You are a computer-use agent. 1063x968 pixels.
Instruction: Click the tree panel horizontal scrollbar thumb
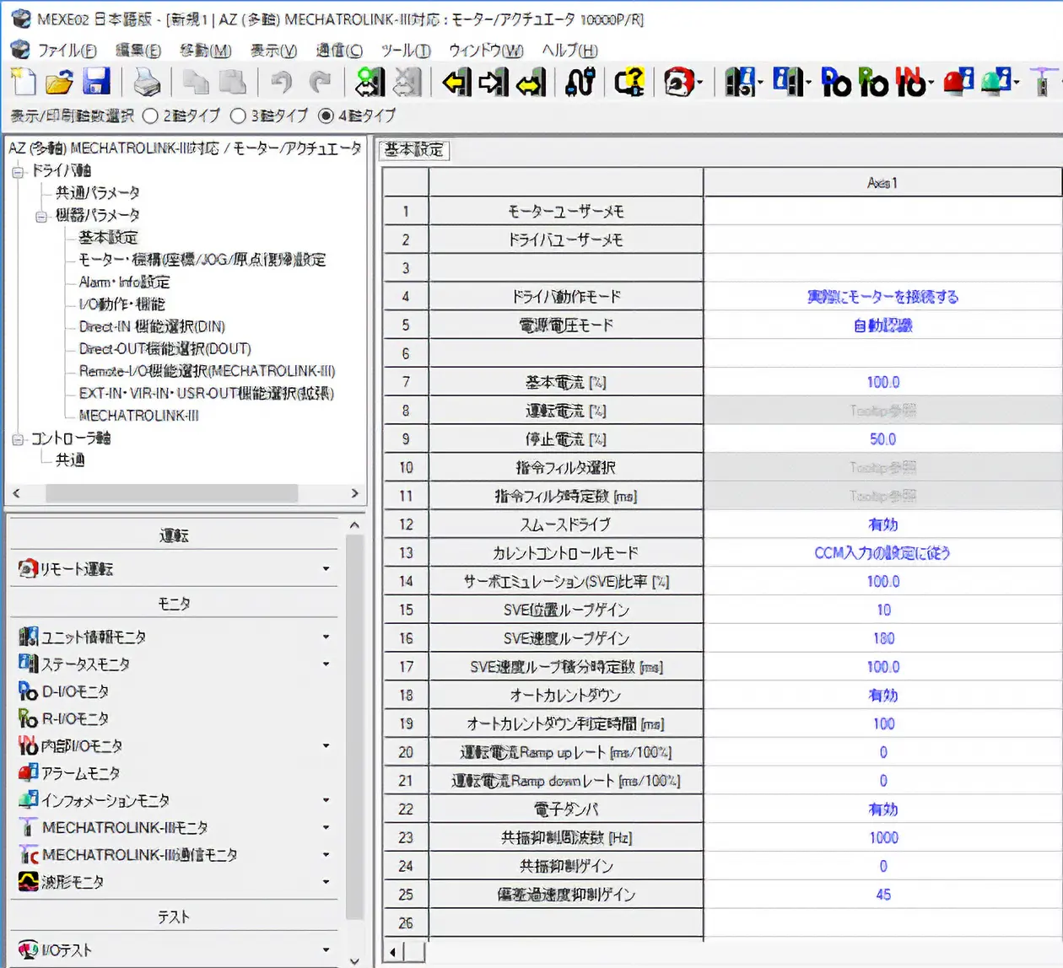[x=171, y=493]
